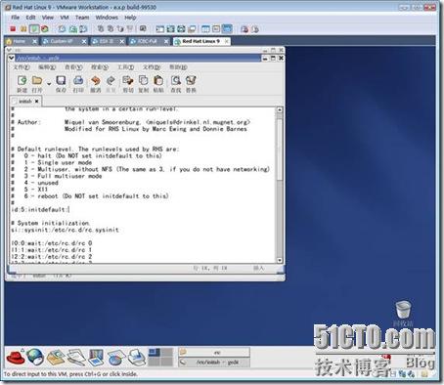This screenshot has width=444, height=385.
Task: Click the gedit Undo icon
Action: click(95, 80)
